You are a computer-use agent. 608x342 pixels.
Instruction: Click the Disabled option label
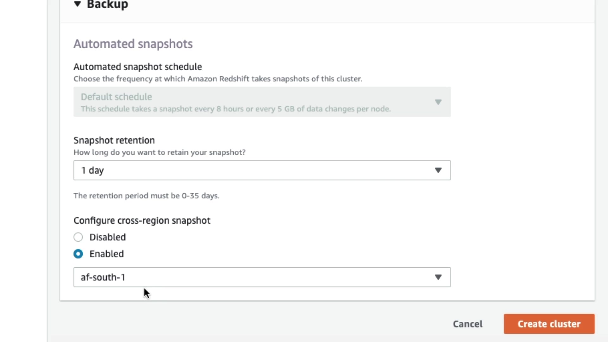[107, 237]
